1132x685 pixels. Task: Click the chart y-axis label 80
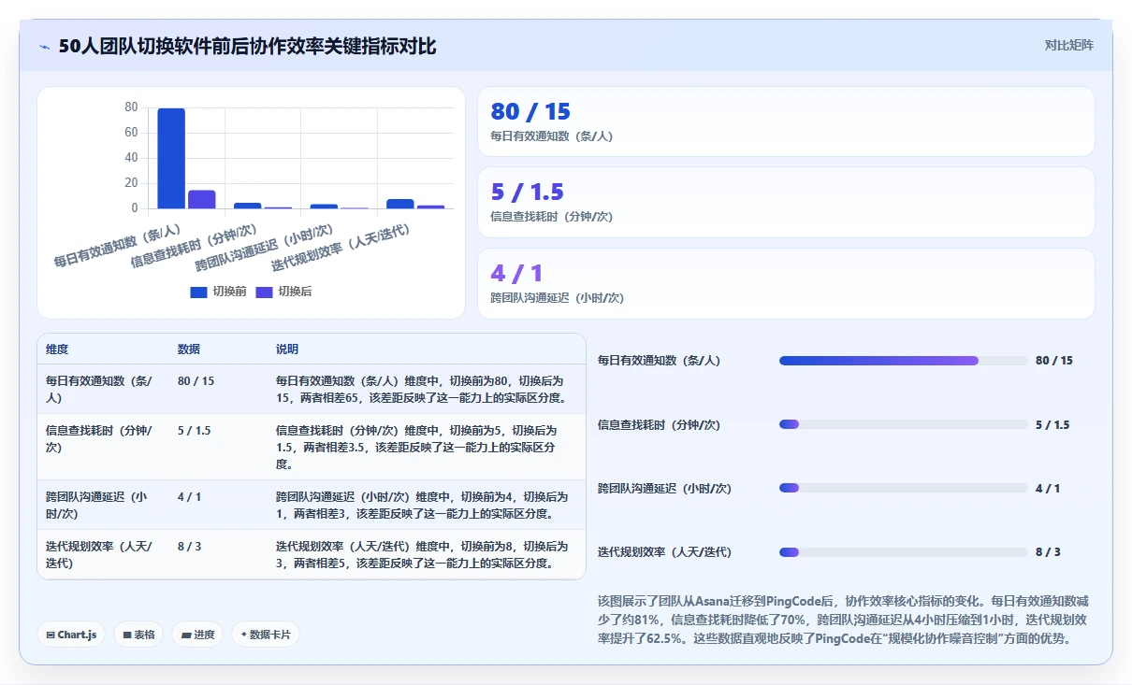[131, 107]
